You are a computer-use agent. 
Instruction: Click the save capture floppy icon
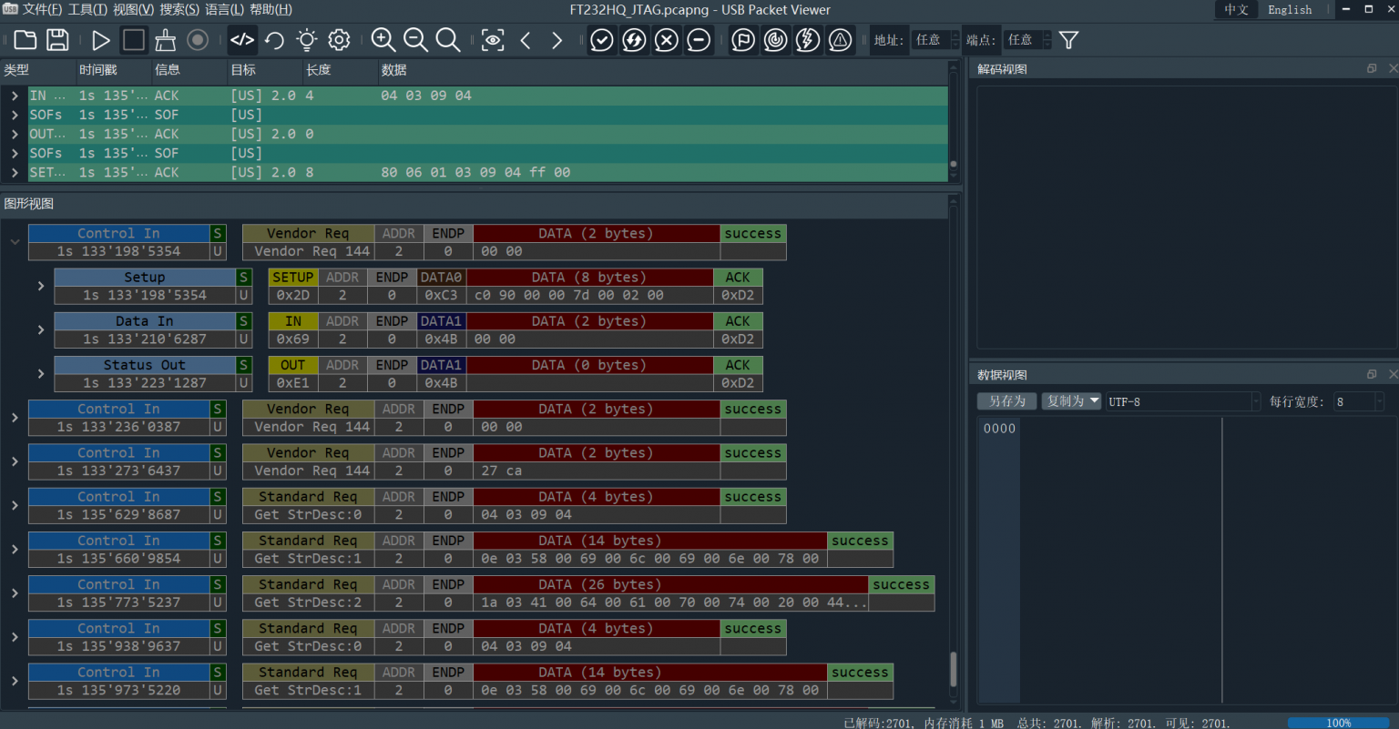[57, 40]
